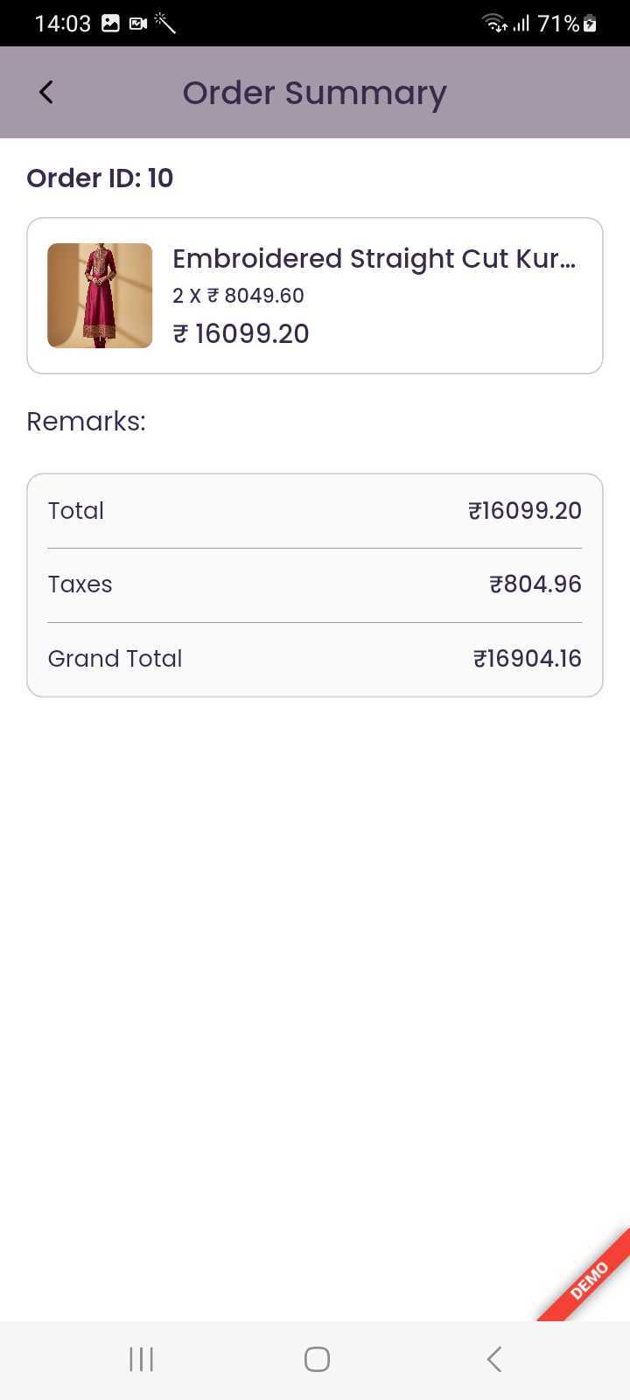The height and width of the screenshot is (1400, 630).
Task: Tap the screen recorder status bar icon
Action: click(137, 24)
